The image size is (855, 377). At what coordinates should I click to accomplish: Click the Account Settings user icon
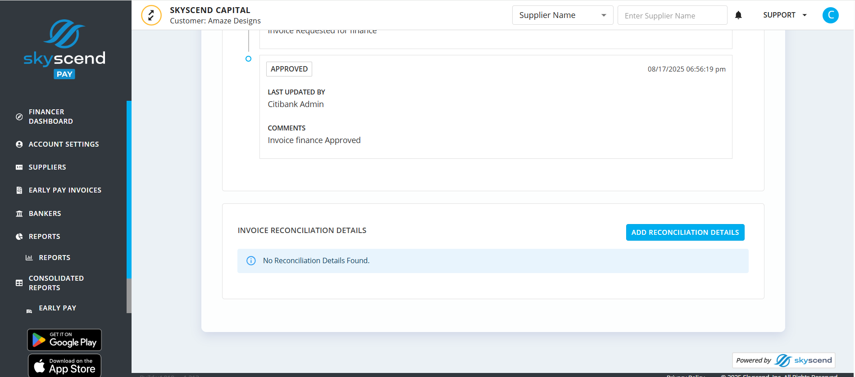pyautogui.click(x=19, y=144)
